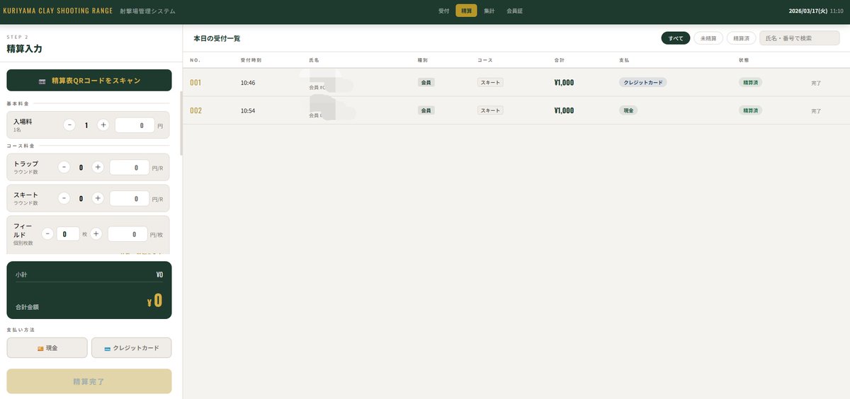
Task: Filter list by 精算済
Action: tap(742, 38)
